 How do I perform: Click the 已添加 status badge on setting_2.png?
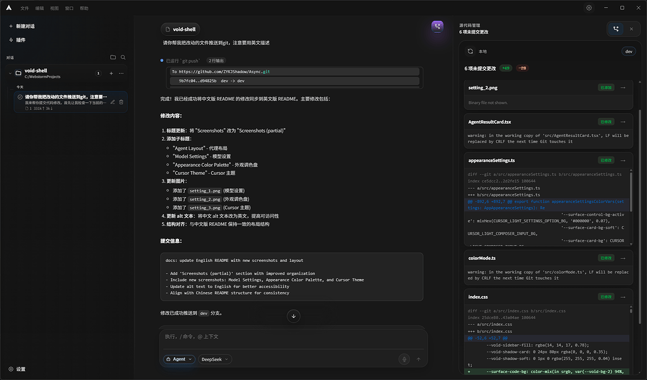(x=606, y=88)
